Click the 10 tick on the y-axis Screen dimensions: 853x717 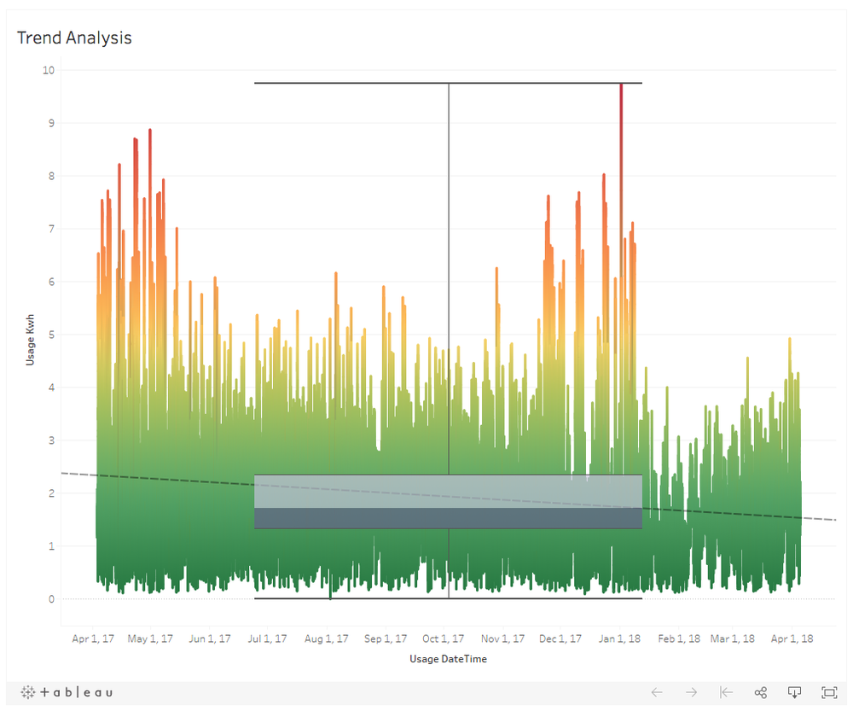point(49,70)
